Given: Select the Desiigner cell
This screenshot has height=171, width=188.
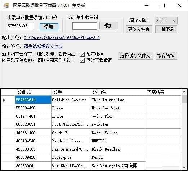Looking at the screenshot, I should point(71,157).
